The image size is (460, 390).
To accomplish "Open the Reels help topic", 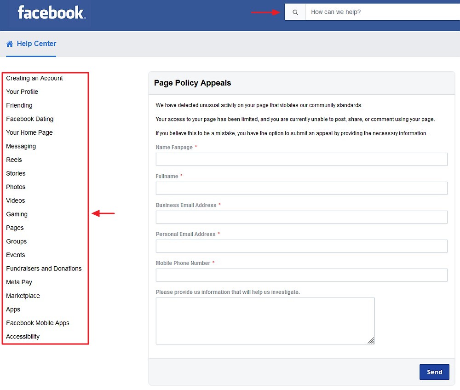I will tap(14, 160).
